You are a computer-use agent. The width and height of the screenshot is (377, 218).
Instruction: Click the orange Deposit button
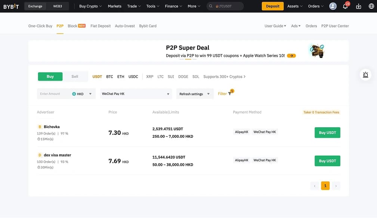tap(272, 6)
